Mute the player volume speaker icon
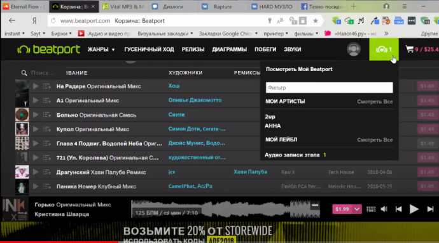Screen dimensions: 439x243 (384, 209)
